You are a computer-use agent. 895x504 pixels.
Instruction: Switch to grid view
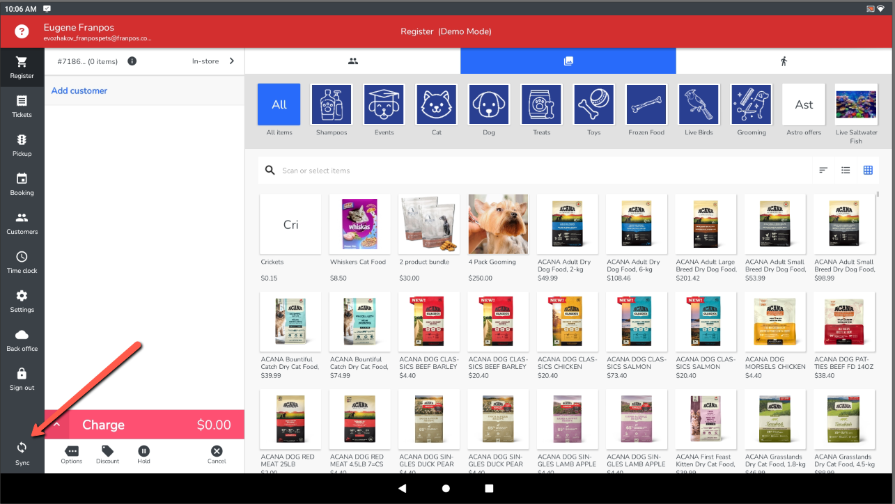pos(868,171)
